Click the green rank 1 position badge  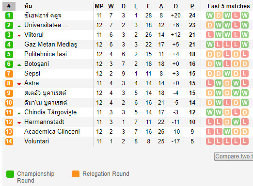9,15
